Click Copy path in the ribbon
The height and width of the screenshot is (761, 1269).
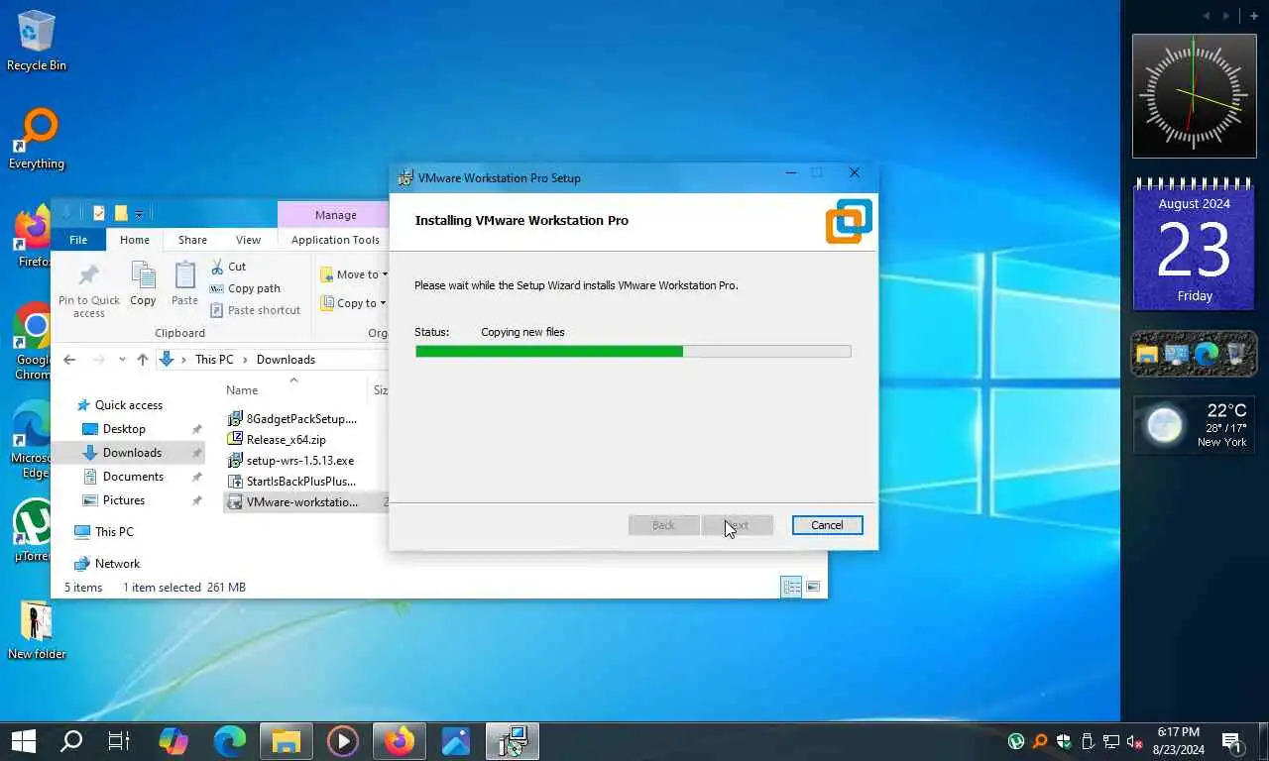pos(245,288)
